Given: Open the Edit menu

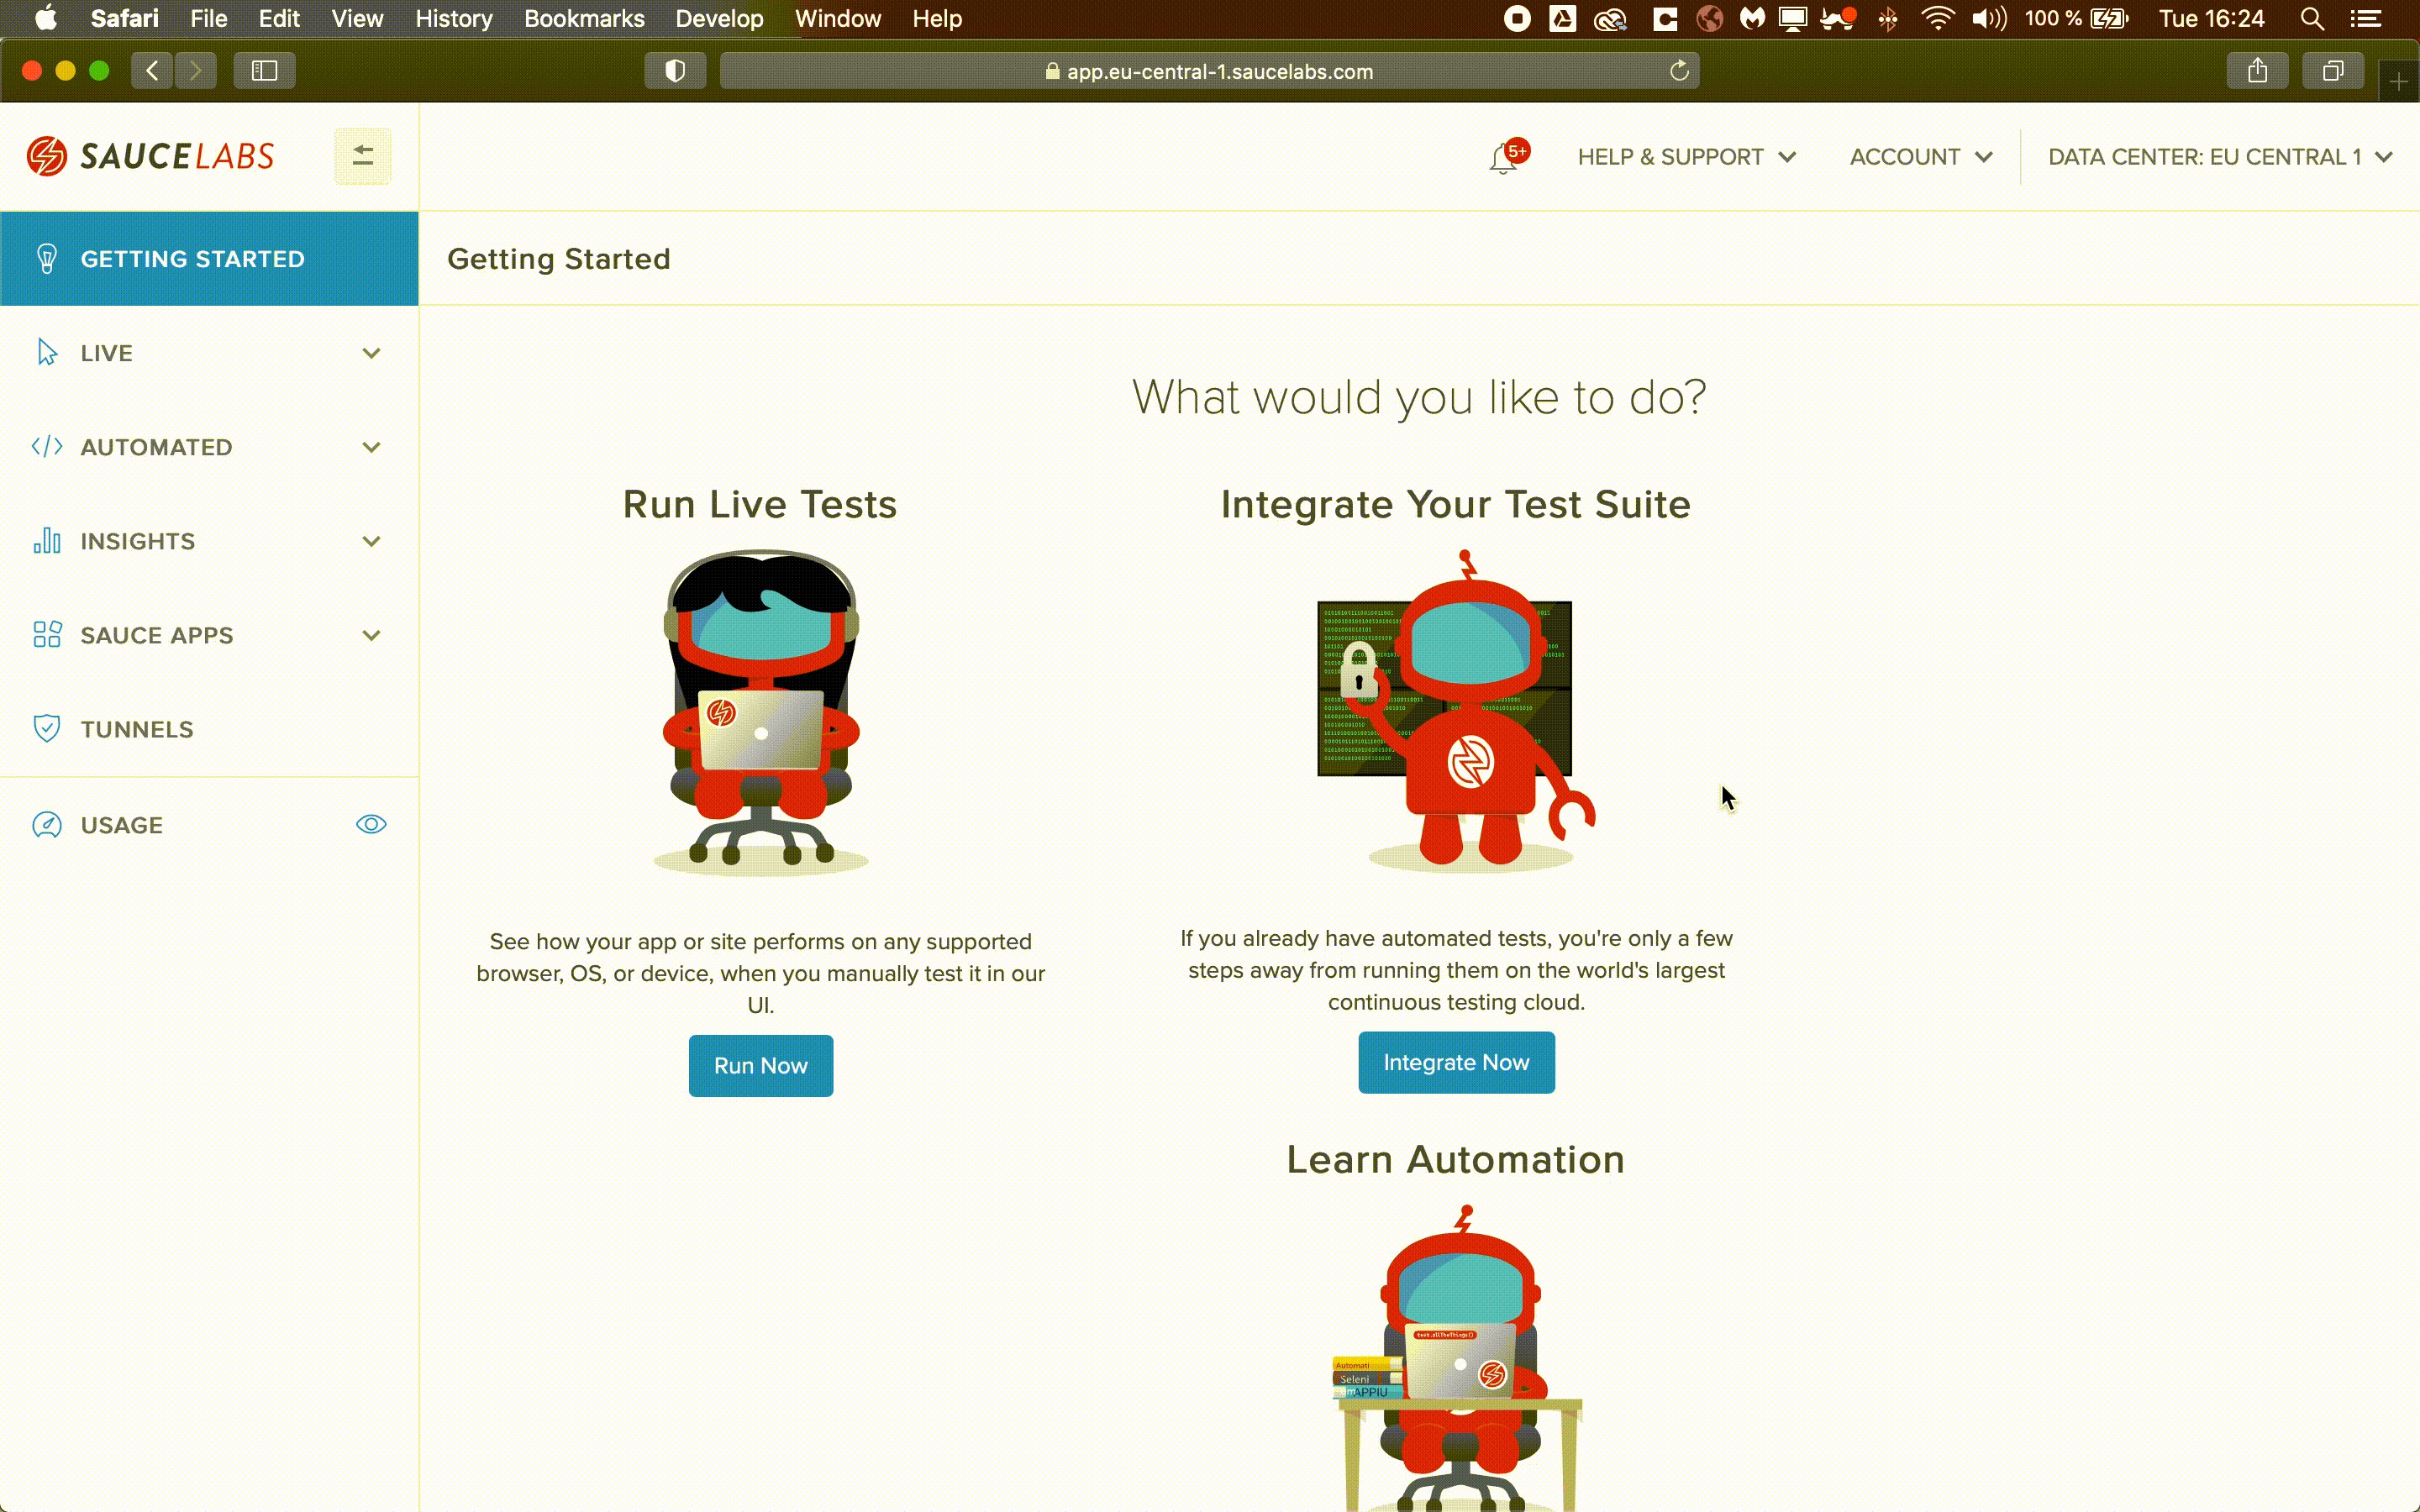Looking at the screenshot, I should click(279, 19).
